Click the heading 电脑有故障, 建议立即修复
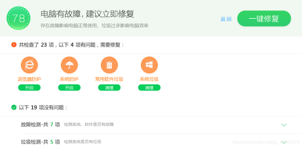This screenshot has height=147, width=302. pyautogui.click(x=87, y=14)
